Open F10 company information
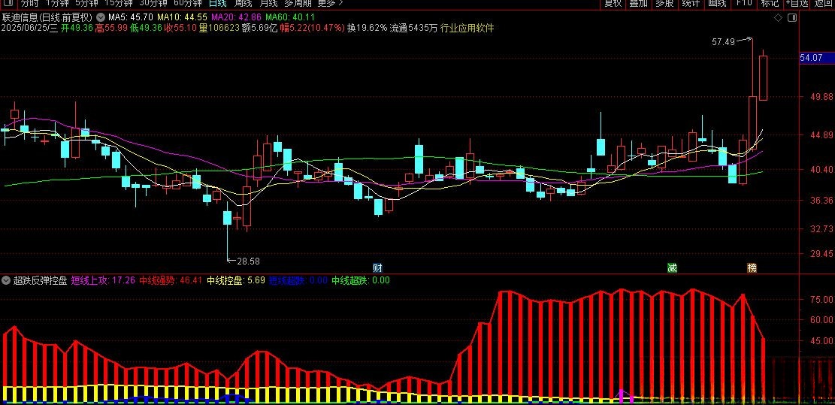 click(x=744, y=4)
